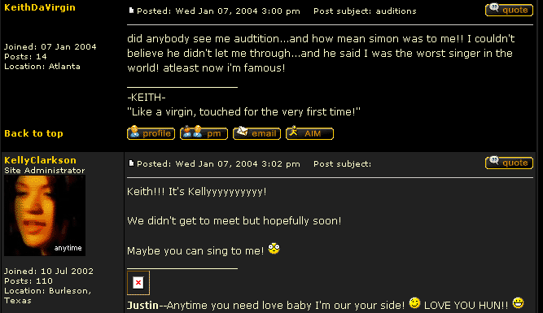Open the KellyClarkson username link
543x313 pixels.
[x=40, y=160]
